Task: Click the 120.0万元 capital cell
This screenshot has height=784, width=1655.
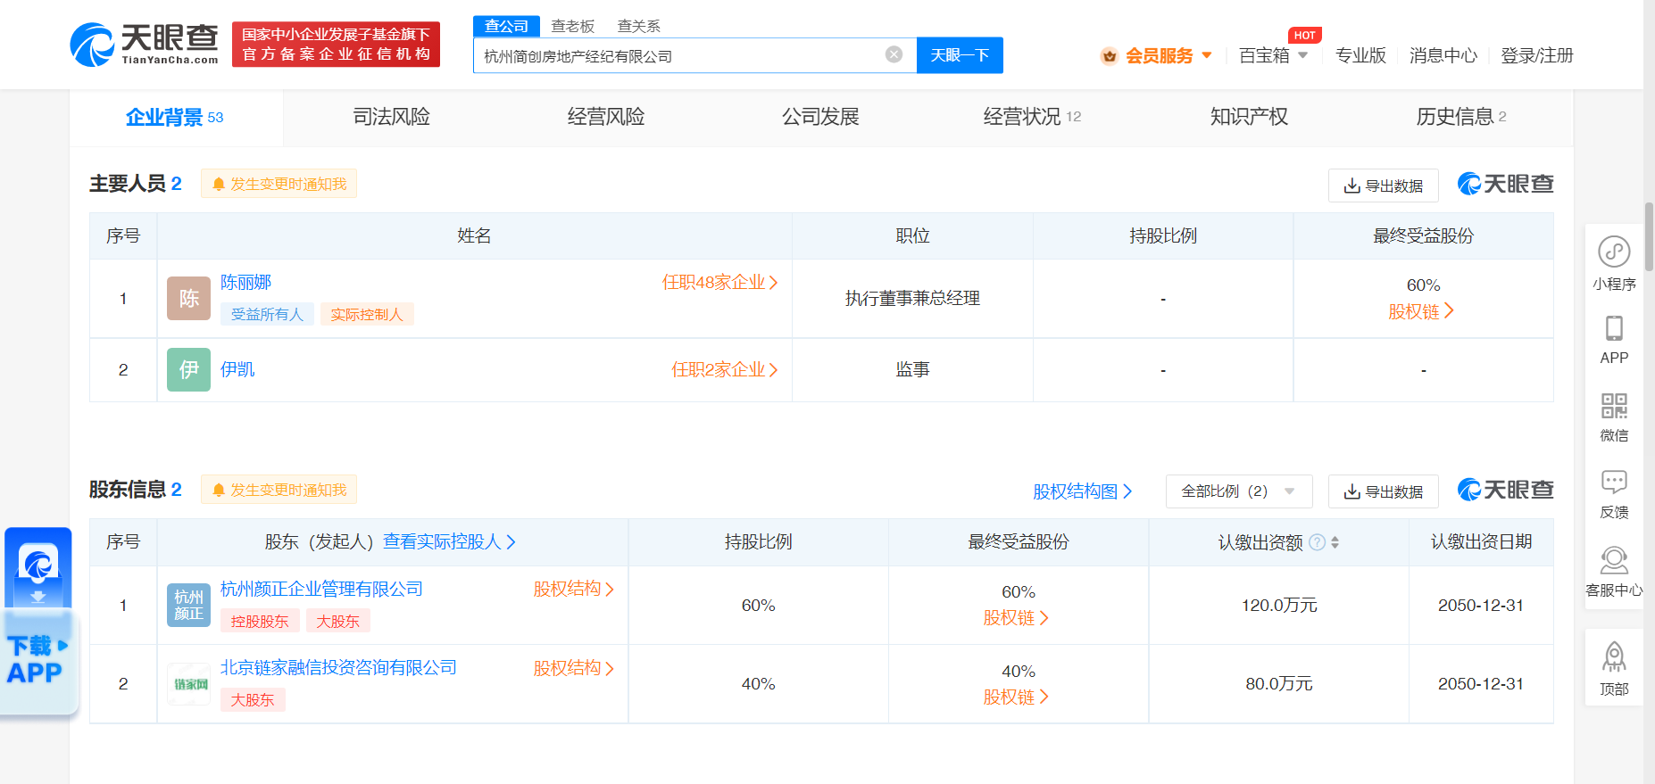Action: click(x=1278, y=606)
